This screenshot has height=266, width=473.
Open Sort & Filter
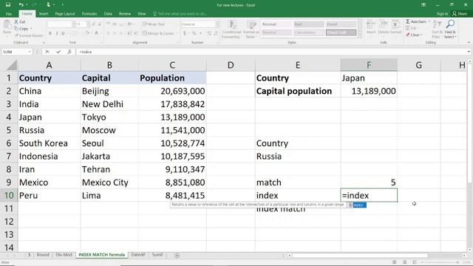point(436,30)
